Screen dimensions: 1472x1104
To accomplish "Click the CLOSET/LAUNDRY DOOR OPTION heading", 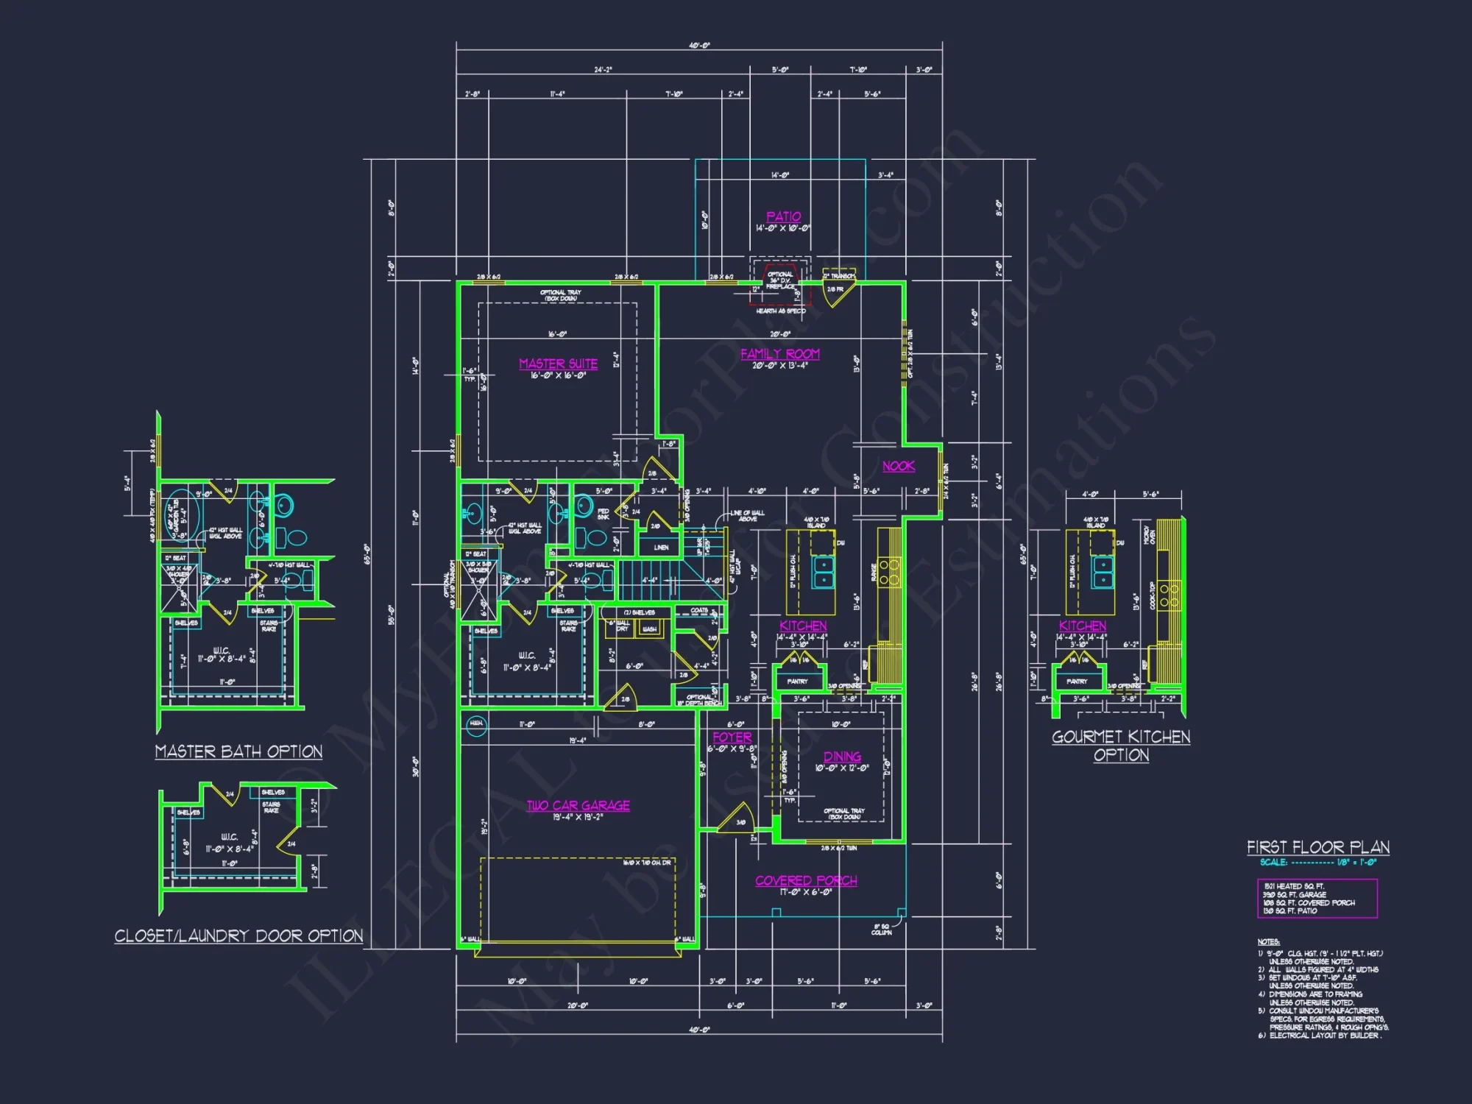I will tap(239, 936).
